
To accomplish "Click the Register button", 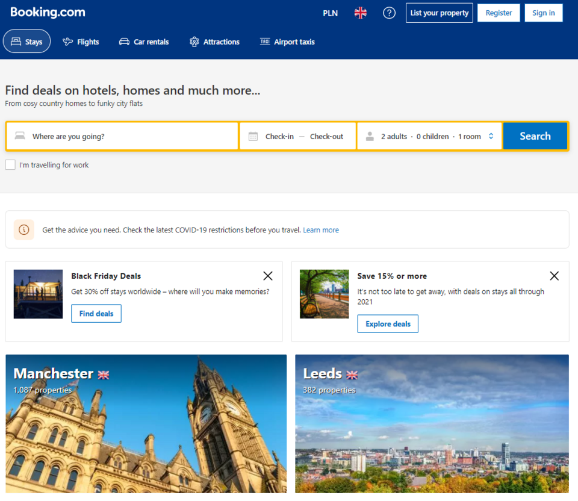I will pyautogui.click(x=499, y=13).
